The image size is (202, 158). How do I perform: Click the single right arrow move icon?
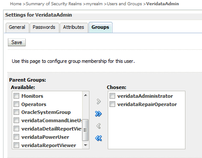click(99, 101)
